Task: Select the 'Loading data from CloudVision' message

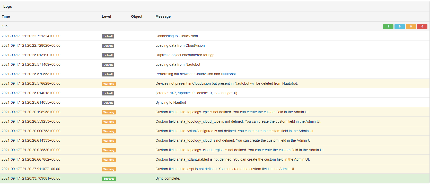Action: [180, 45]
